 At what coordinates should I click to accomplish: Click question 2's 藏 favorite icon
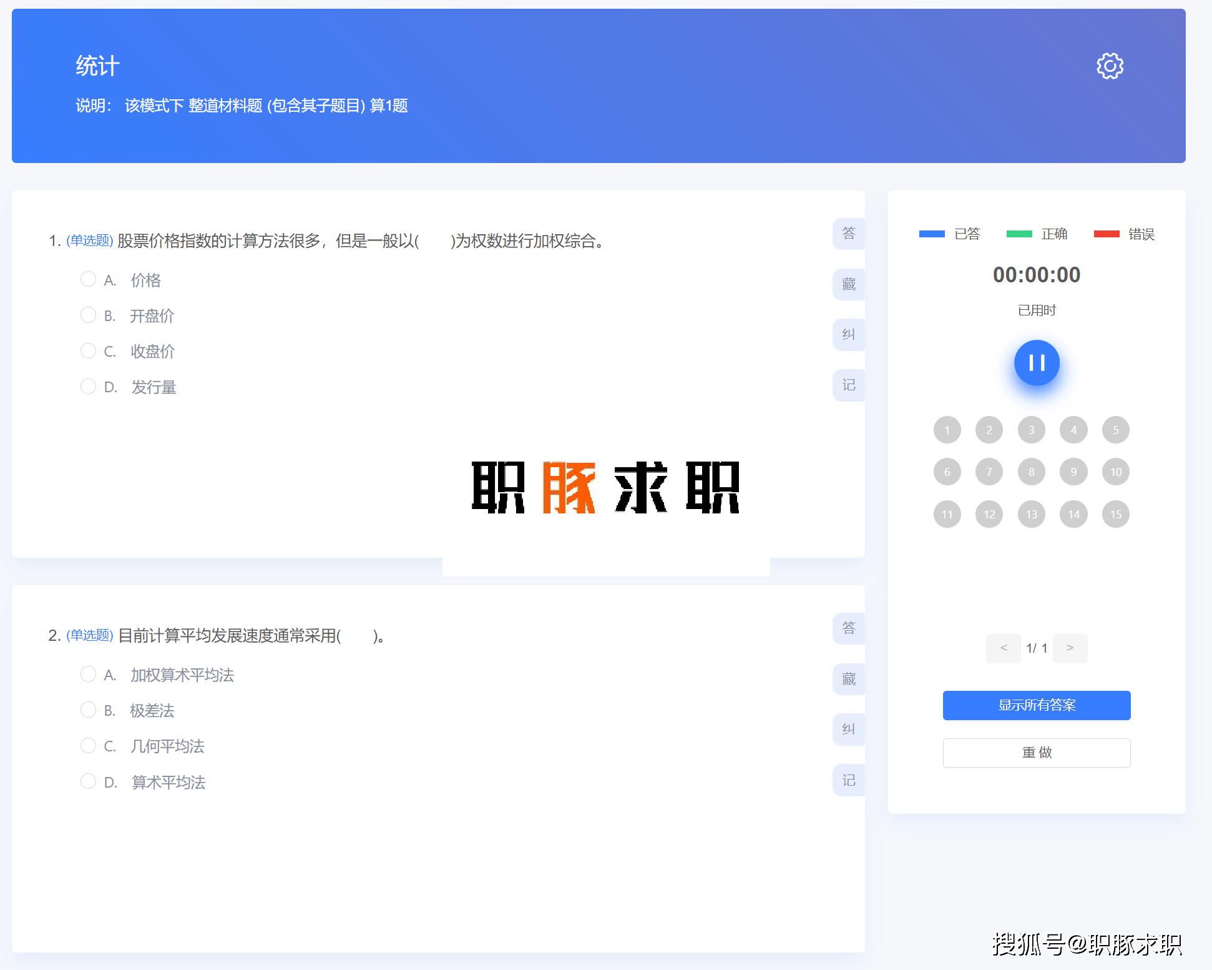(x=849, y=679)
